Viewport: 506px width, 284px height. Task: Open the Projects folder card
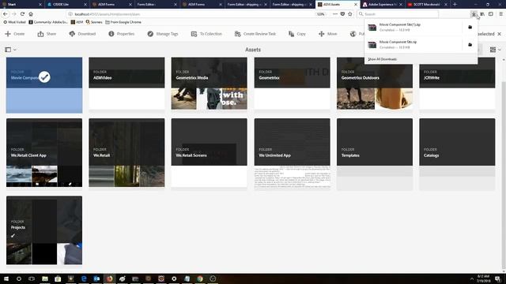[x=44, y=230]
